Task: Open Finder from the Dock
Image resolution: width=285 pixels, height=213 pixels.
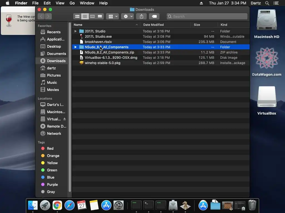Action: click(33, 205)
